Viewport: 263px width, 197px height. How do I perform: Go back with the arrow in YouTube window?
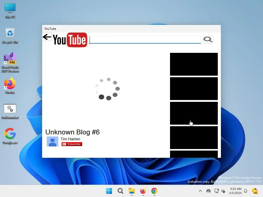click(47, 37)
